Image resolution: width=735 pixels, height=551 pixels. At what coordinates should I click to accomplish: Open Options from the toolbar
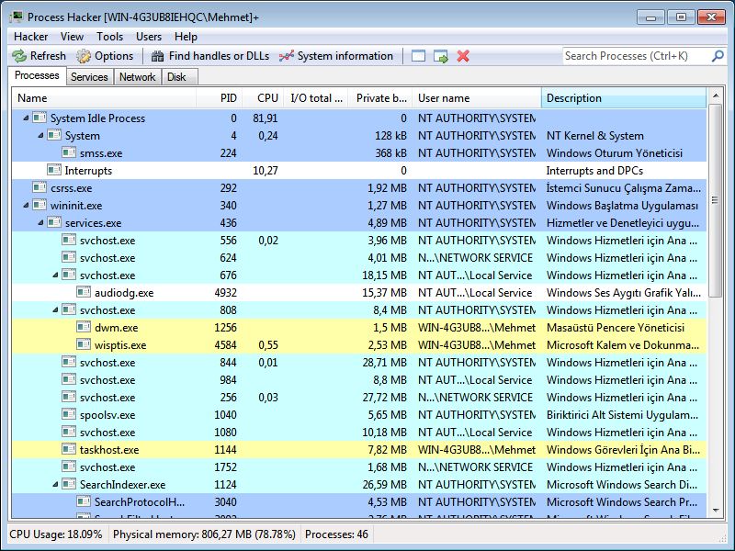pos(105,56)
